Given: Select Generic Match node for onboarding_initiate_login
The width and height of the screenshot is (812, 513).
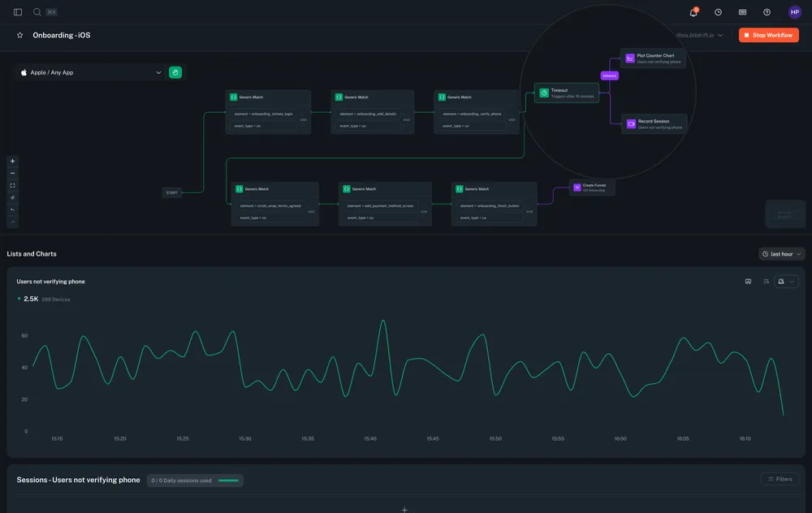Looking at the screenshot, I should coord(268,112).
